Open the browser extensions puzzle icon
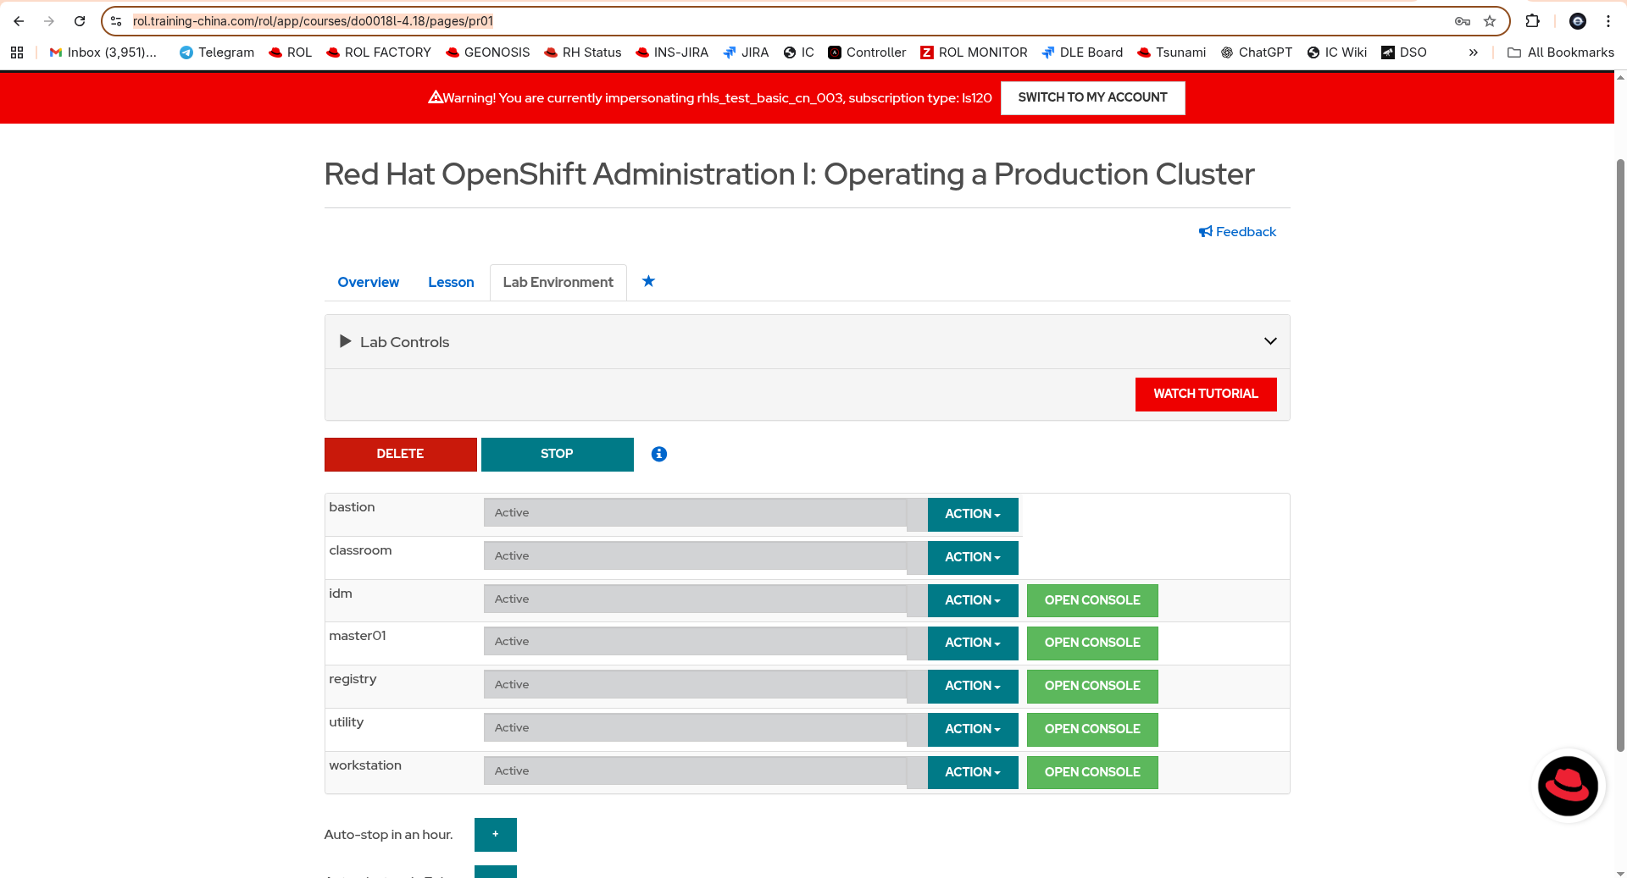The height and width of the screenshot is (878, 1627). 1532,21
